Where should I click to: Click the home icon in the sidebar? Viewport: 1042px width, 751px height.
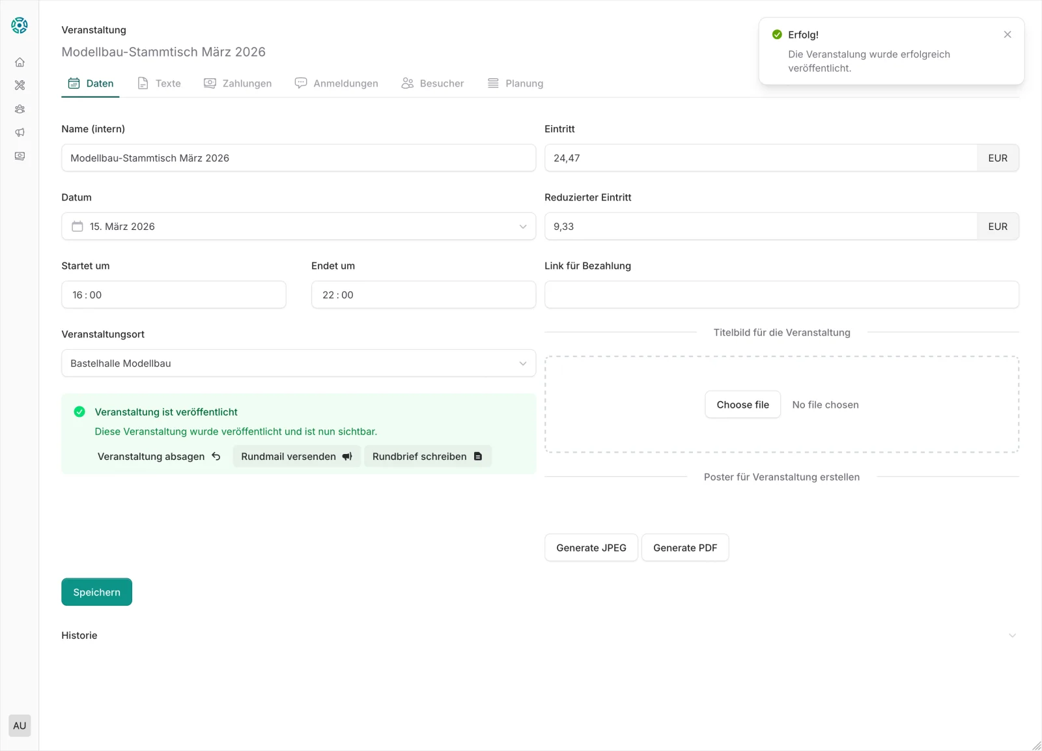click(x=20, y=63)
